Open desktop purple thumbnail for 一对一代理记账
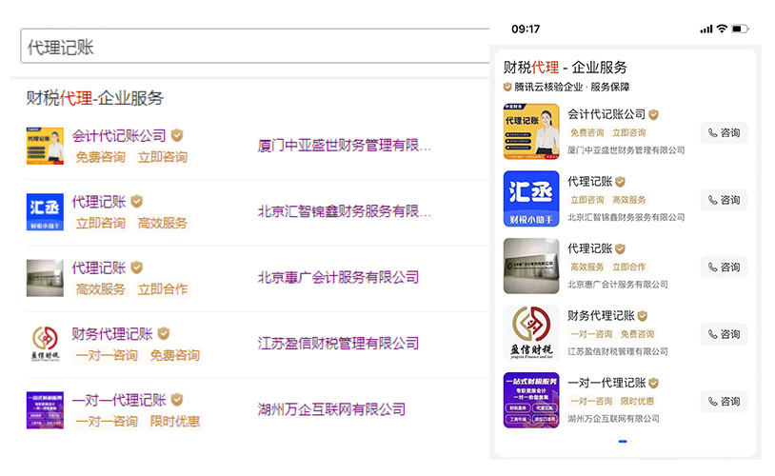This screenshot has height=476, width=775. point(45,410)
